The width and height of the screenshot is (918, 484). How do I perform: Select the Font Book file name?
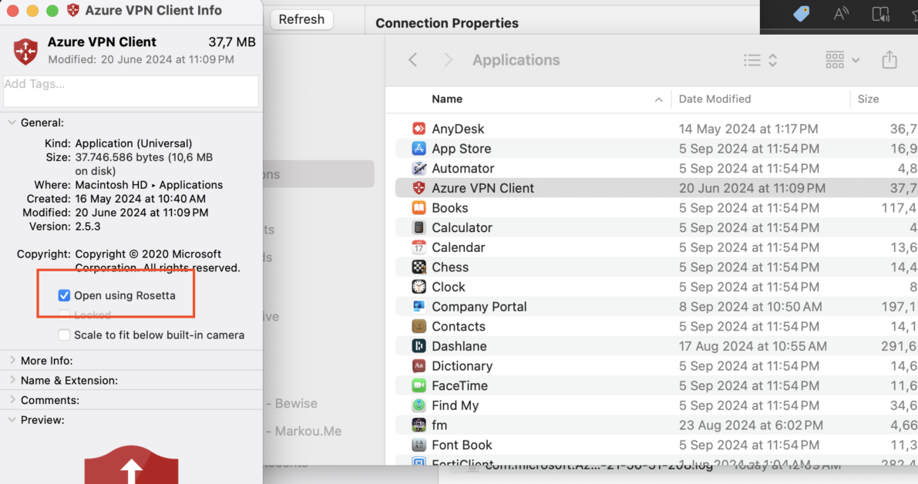[x=462, y=445]
